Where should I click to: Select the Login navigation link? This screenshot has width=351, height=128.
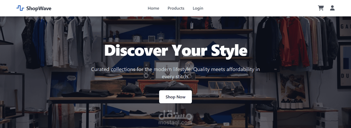(x=198, y=8)
